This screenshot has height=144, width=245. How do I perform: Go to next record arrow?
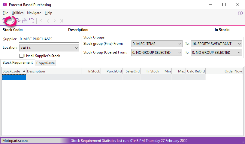point(55,21)
